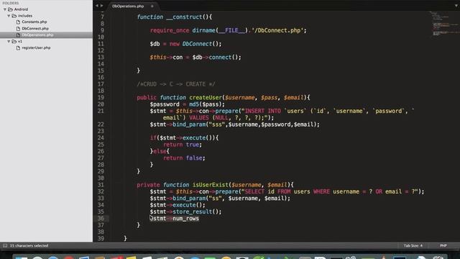Click line number 36 in the gutter
The width and height of the screenshot is (460, 259).
pos(101,219)
